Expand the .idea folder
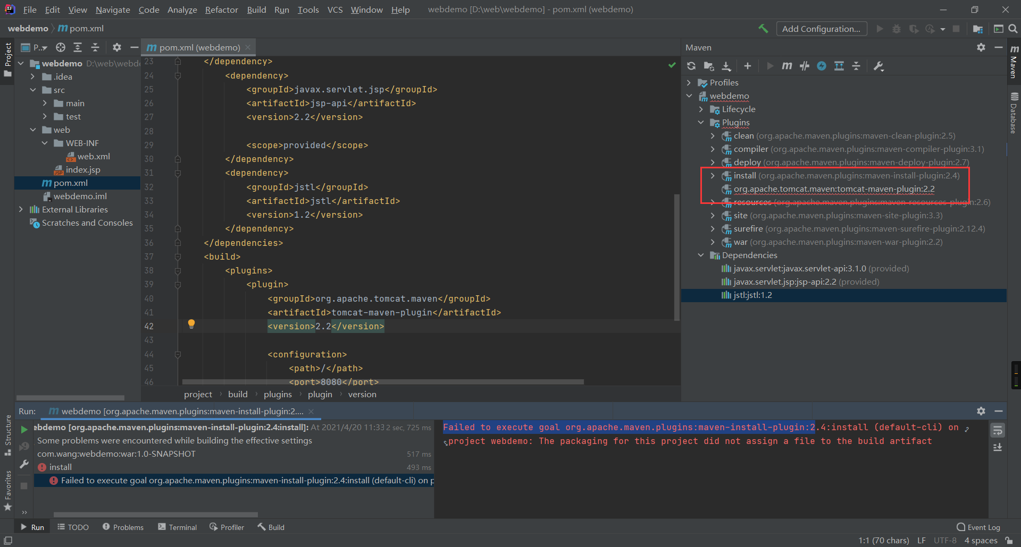Image resolution: width=1021 pixels, height=547 pixels. coord(33,76)
